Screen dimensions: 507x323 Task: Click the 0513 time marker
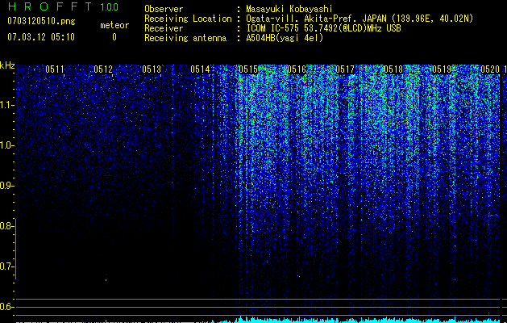152,69
